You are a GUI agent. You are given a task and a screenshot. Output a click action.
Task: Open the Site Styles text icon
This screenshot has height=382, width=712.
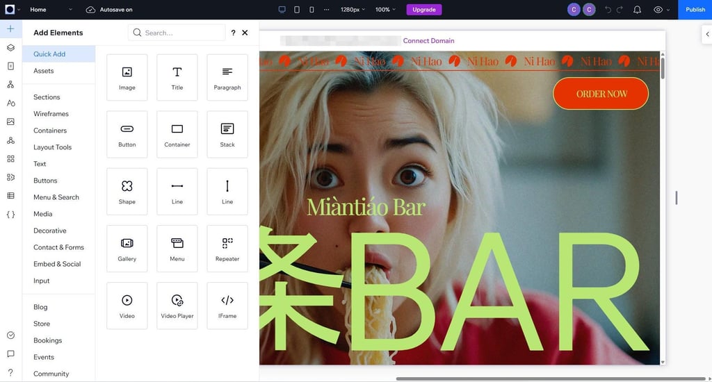11,103
